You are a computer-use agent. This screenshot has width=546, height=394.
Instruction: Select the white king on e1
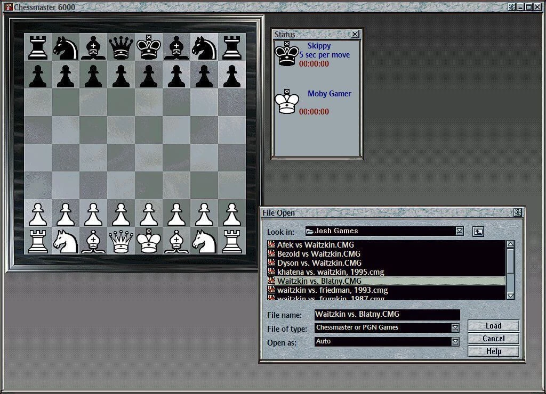coord(149,241)
